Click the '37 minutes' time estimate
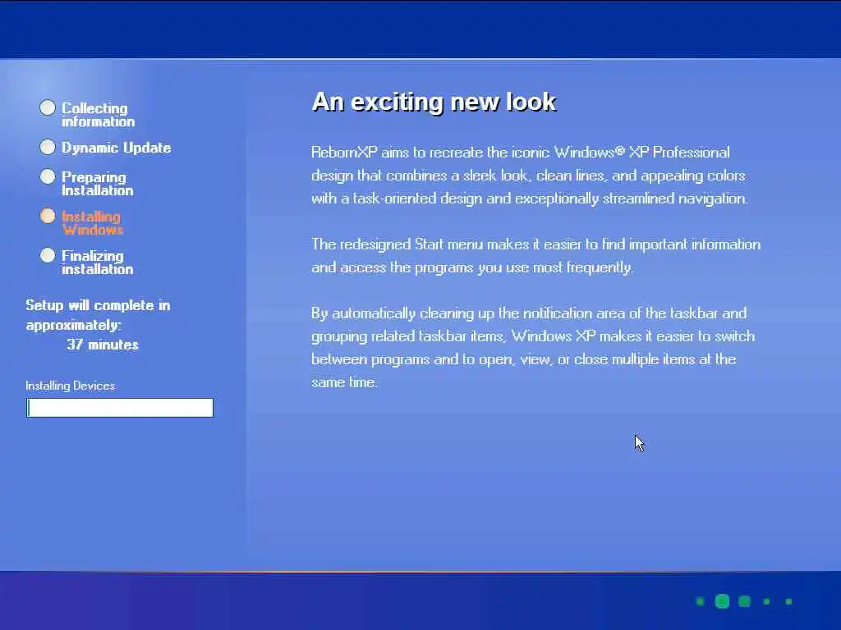 tap(103, 345)
